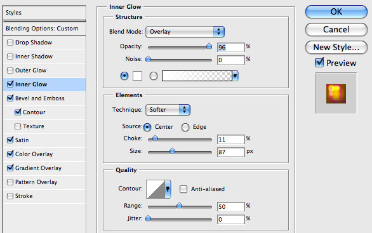
Task: Enable the Drop Shadow checkbox
Action: (x=10, y=43)
